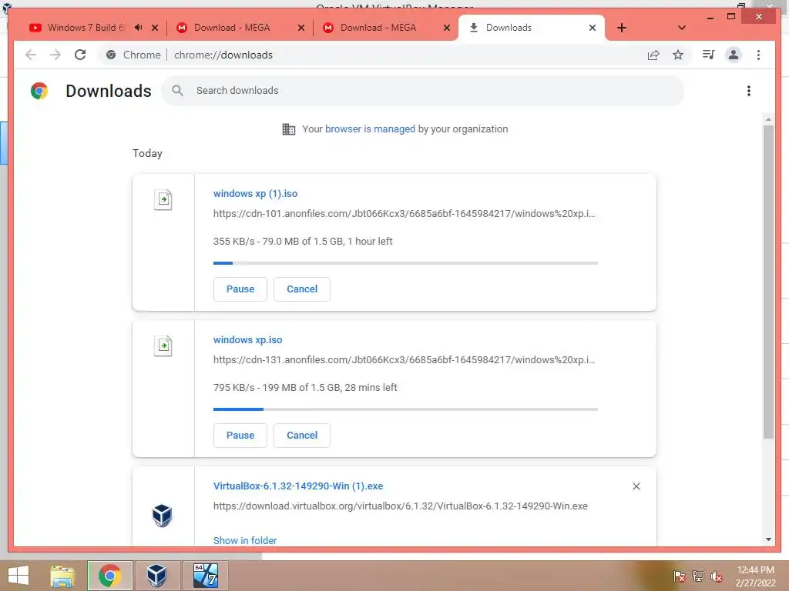Click file icon of windows xp (1).iso
Screen dimensions: 789x591
pos(163,199)
